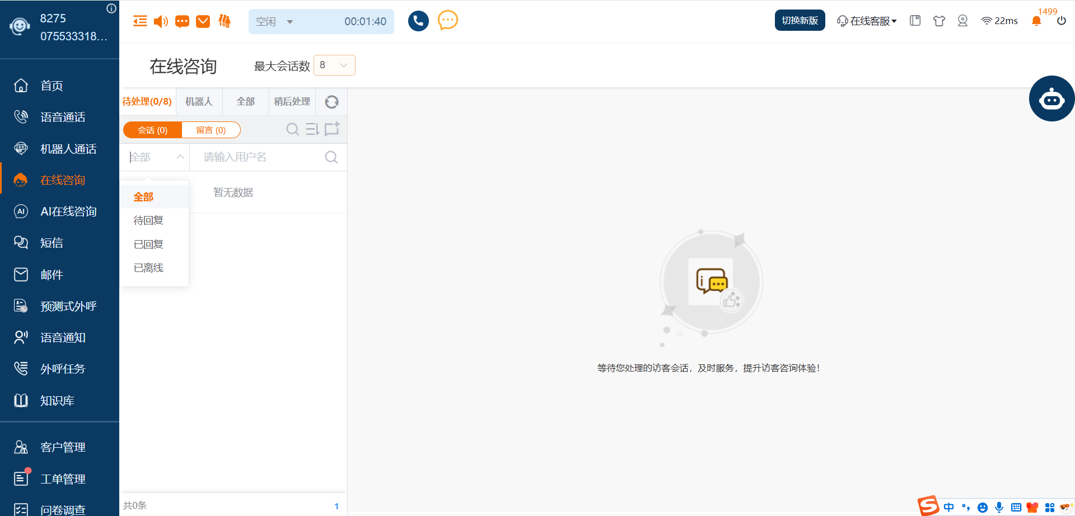
Task: Open the orange chat bubble icon
Action: click(447, 21)
